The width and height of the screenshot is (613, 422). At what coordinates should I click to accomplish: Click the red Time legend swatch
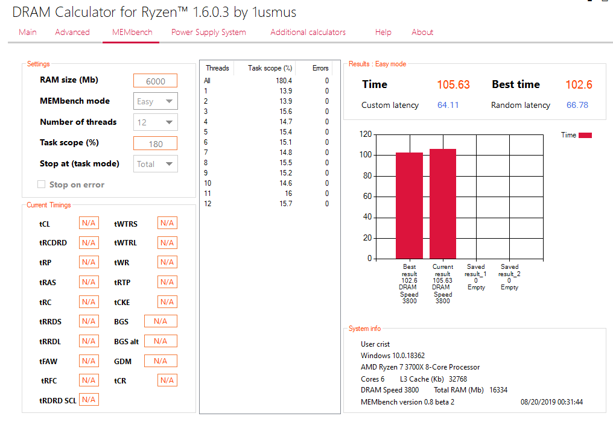pyautogui.click(x=585, y=135)
